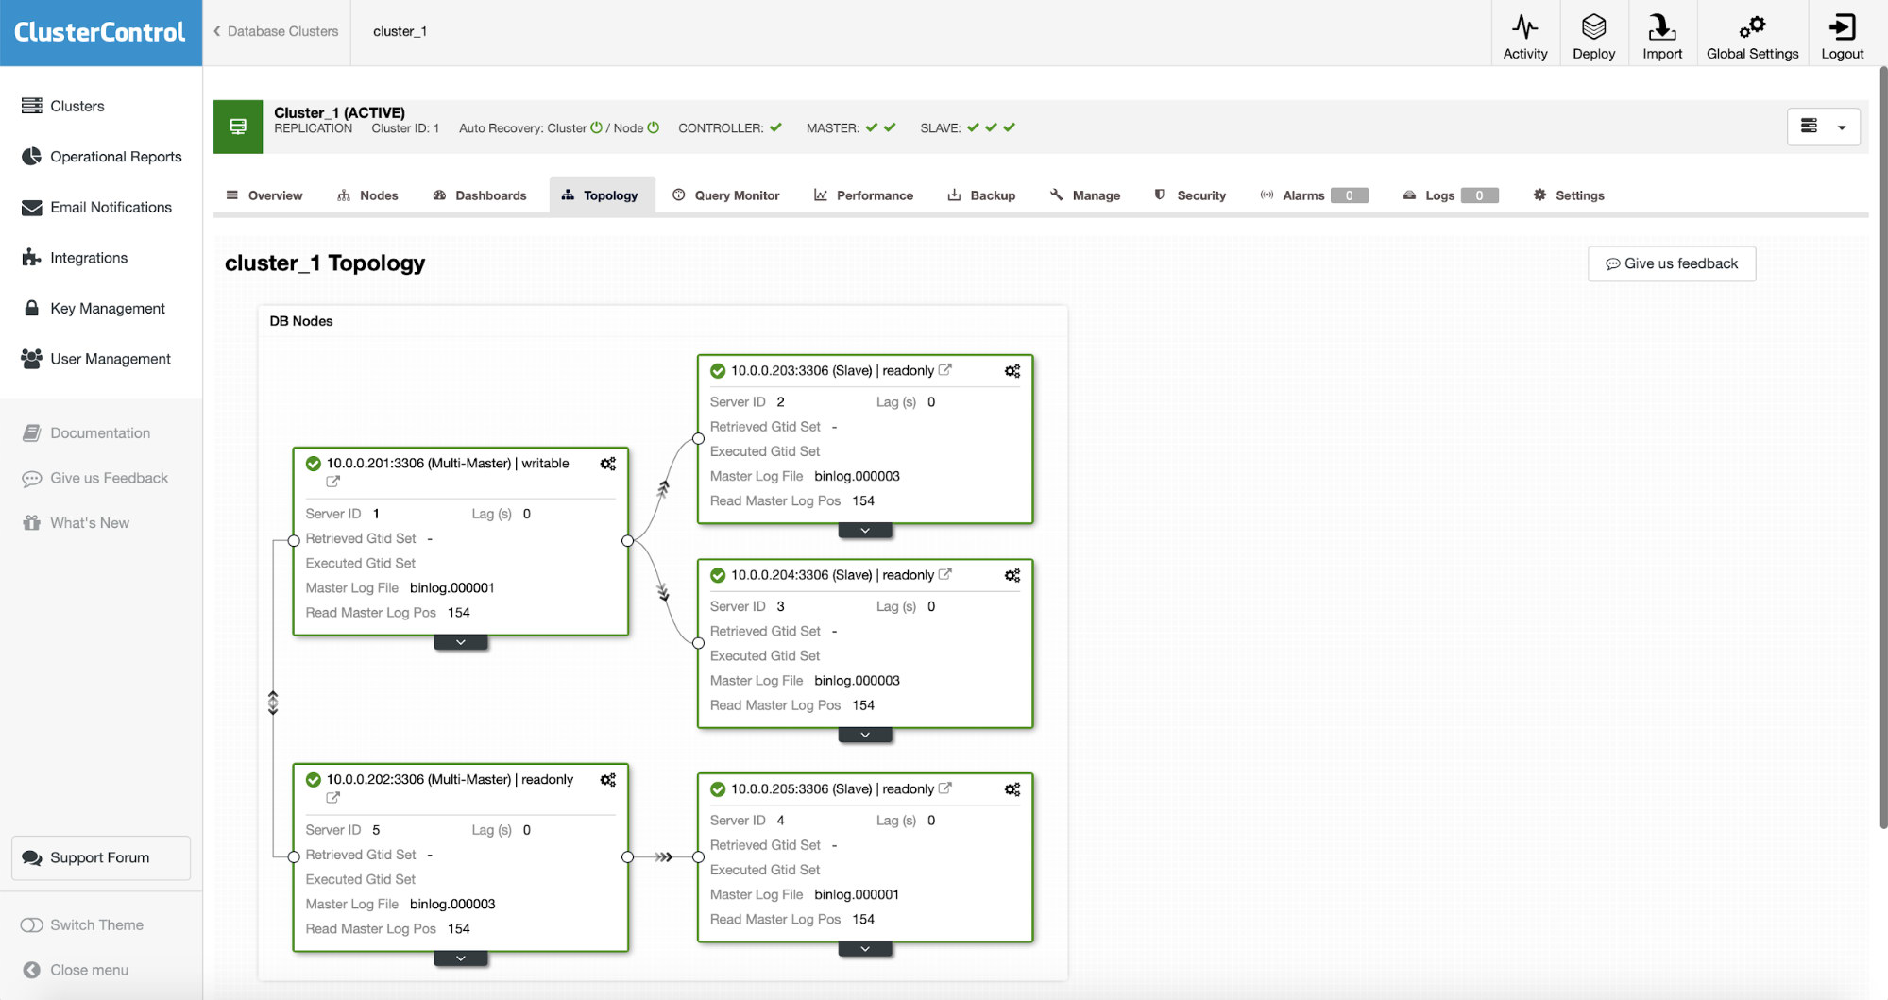The width and height of the screenshot is (1888, 1000).
Task: Switch to the Overview tab
Action: (264, 195)
